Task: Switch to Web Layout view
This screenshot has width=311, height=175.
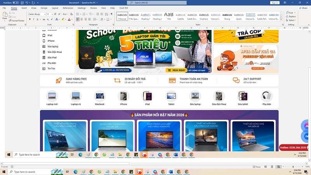Action: coord(278,167)
